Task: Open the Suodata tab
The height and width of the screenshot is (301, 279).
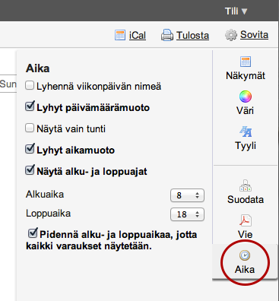Action: click(246, 199)
